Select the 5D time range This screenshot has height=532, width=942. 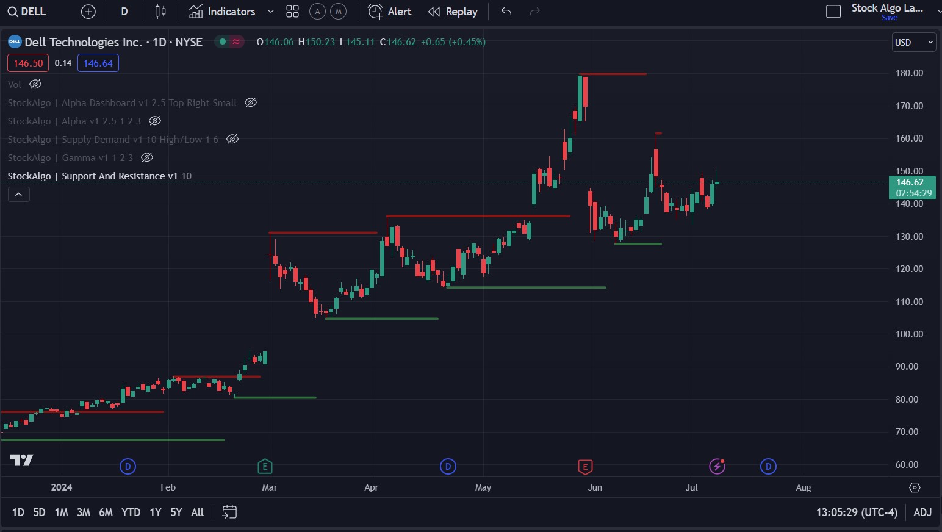coord(39,512)
